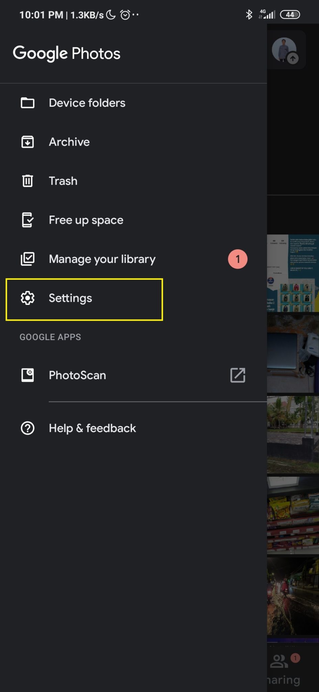This screenshot has height=692, width=319.
Task: Launch PhotoScan app entry
Action: coord(133,375)
